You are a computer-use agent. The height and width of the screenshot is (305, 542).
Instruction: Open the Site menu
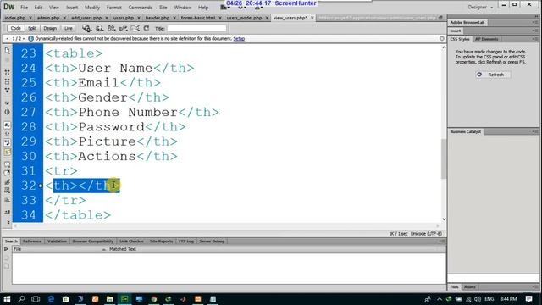(163, 8)
